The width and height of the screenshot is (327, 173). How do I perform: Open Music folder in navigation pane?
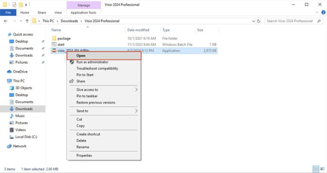tap(20, 116)
